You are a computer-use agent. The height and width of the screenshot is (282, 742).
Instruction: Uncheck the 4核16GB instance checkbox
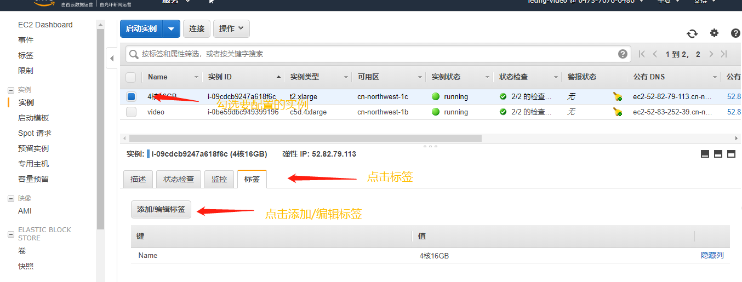(x=131, y=97)
